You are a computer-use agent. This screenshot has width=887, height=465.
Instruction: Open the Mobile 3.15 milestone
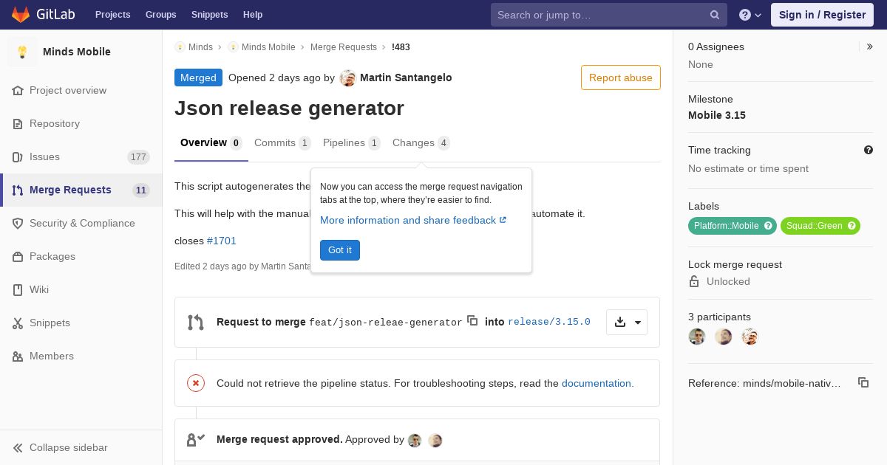(717, 115)
